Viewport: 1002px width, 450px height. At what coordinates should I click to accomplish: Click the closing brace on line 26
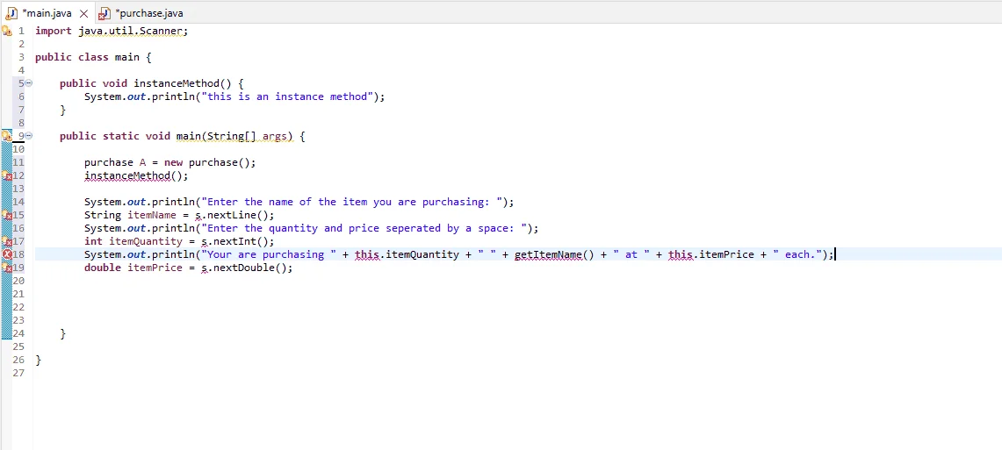tap(39, 360)
